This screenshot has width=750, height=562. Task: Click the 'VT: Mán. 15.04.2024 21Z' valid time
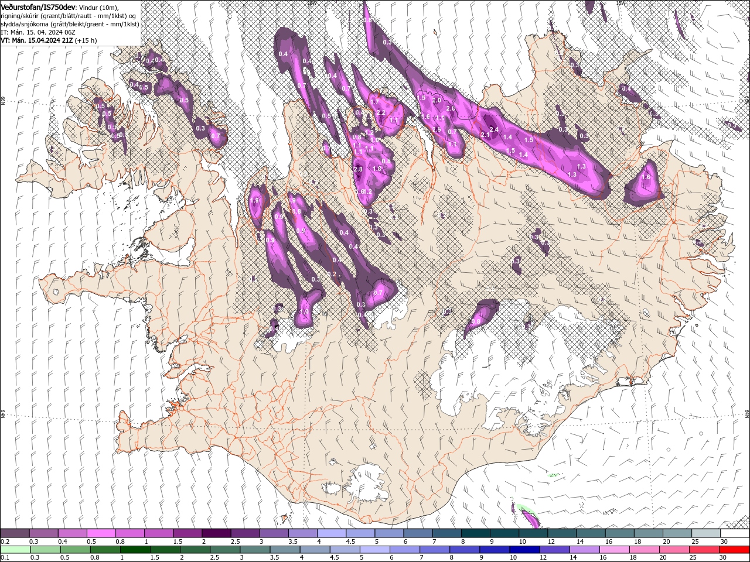tap(36, 40)
